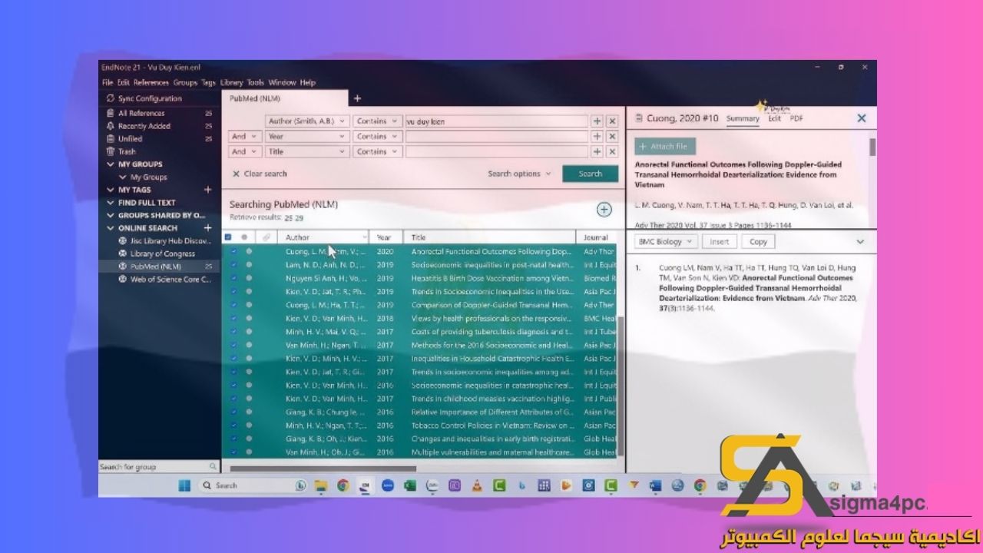Click the paperclip attachment column header

point(266,237)
